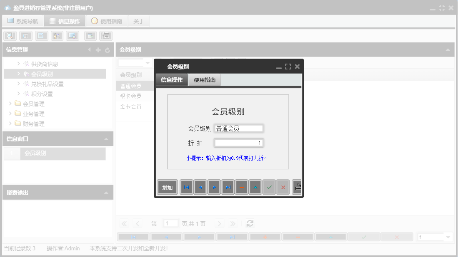
Task: Expand the 财务管理 tree node
Action: (11, 124)
